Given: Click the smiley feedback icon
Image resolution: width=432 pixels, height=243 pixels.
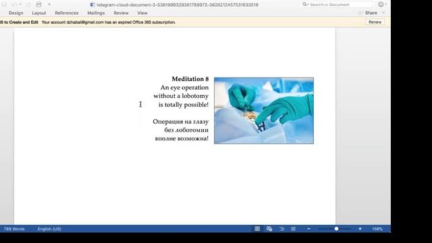Looking at the screenshot, I should pos(381,5).
